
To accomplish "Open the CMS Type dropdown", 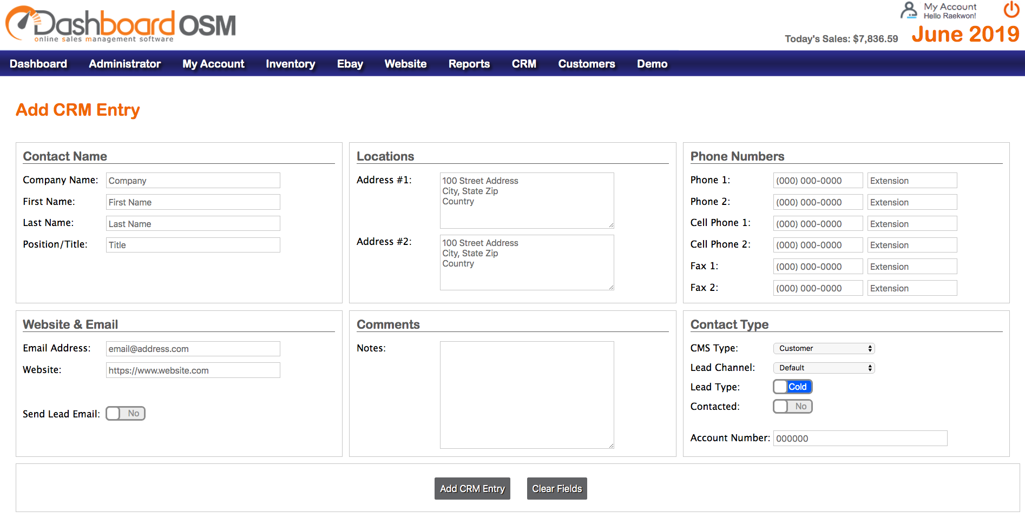I will [824, 348].
